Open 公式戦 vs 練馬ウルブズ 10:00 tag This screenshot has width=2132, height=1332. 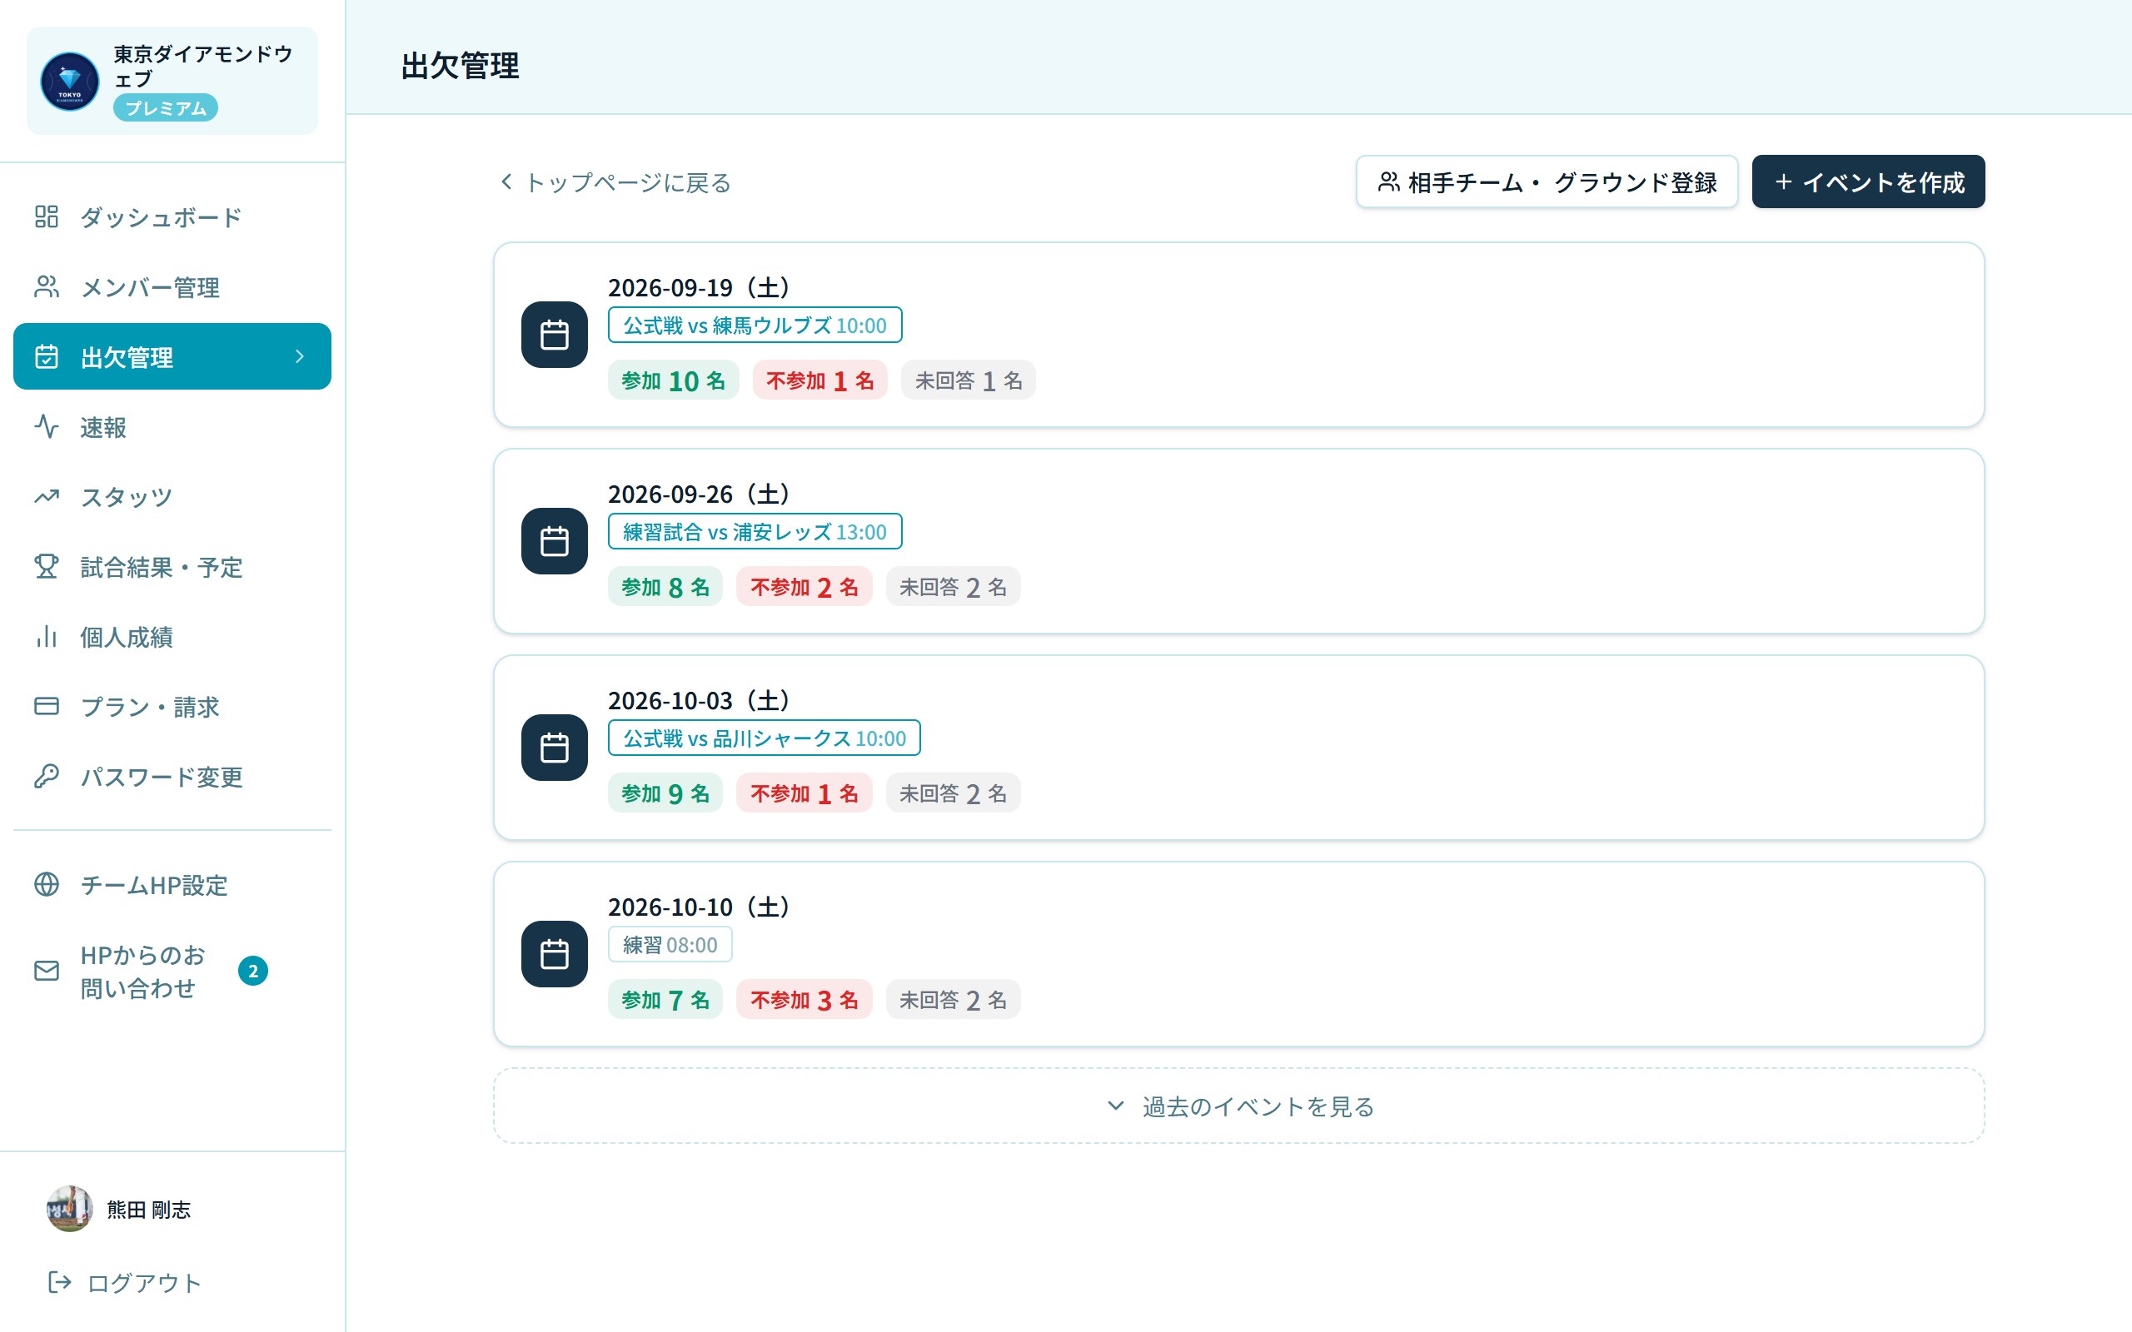pos(755,325)
